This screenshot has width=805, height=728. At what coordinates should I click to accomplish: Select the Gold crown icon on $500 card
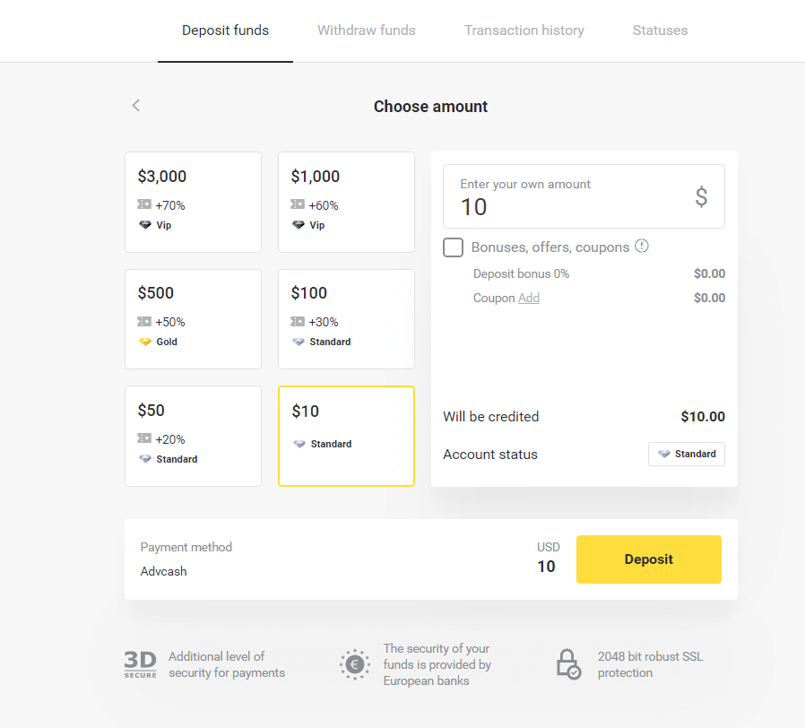(x=145, y=342)
